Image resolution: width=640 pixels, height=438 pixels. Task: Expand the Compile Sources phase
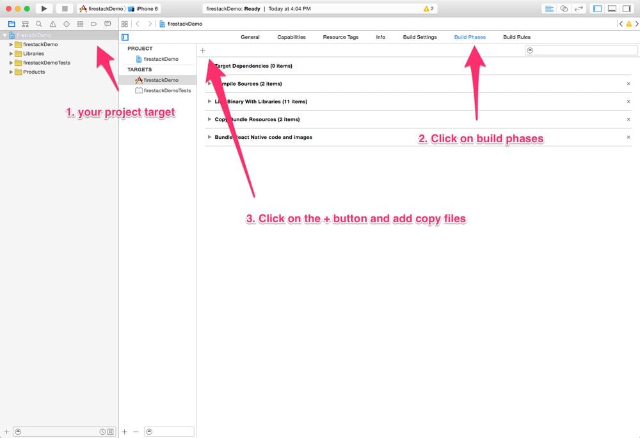click(209, 84)
